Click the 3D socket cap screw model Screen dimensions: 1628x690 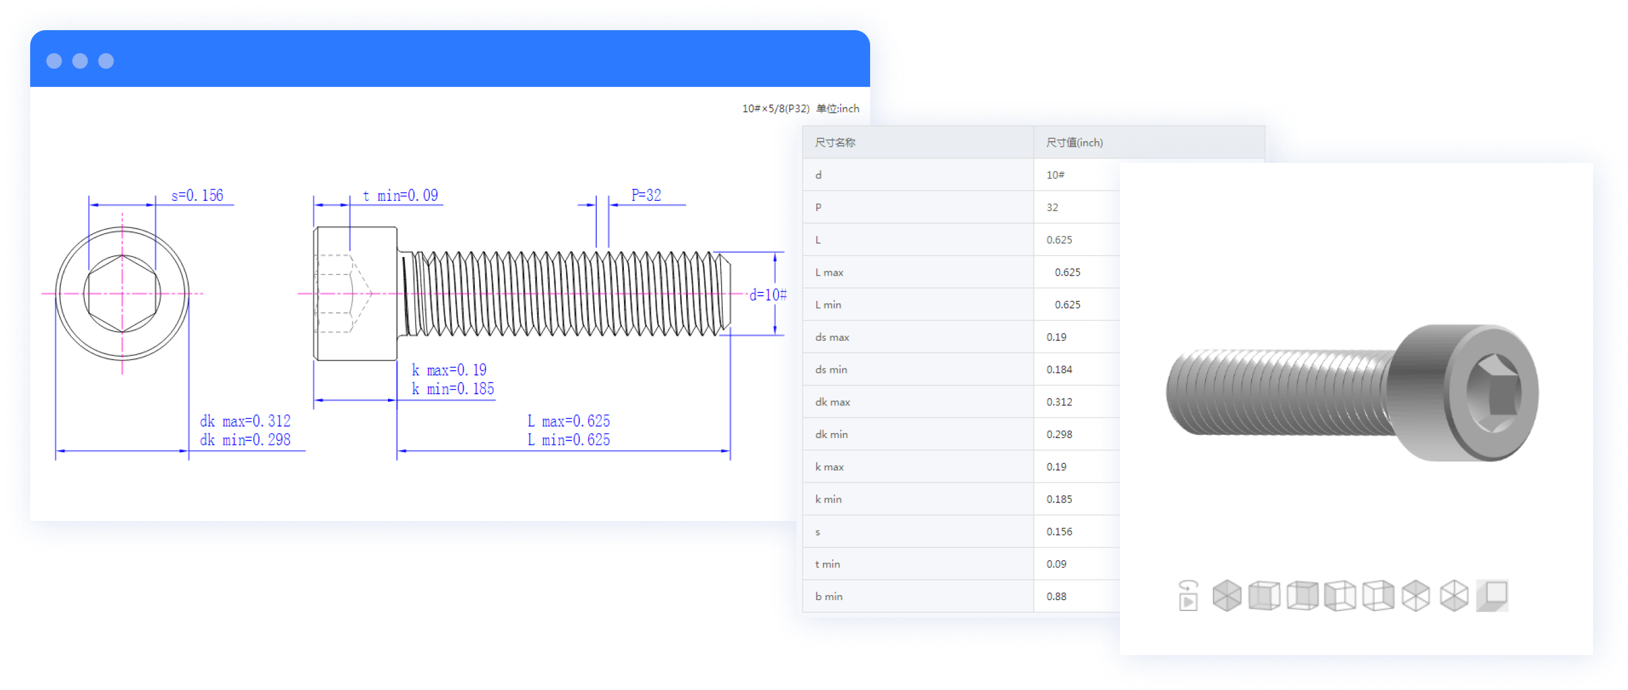click(1352, 393)
